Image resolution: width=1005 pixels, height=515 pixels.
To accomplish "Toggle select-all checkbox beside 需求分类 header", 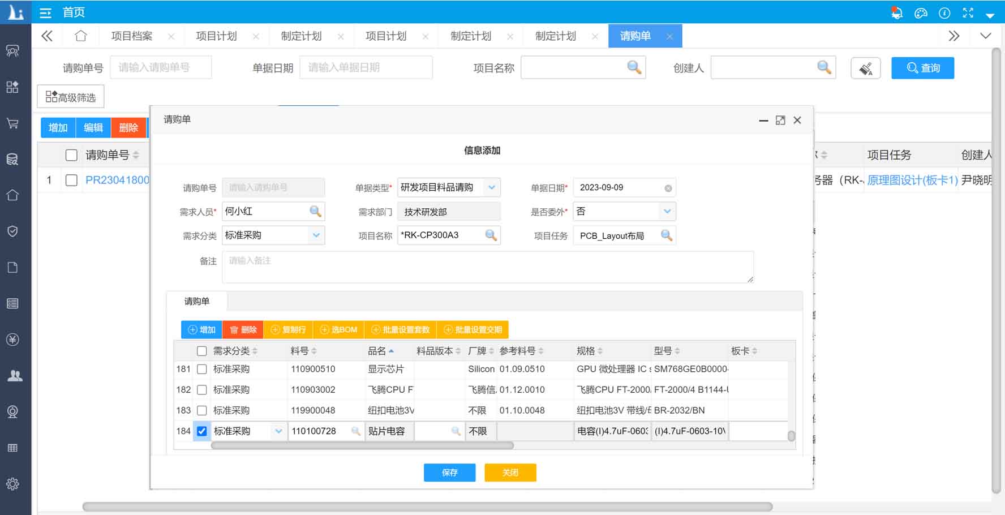I will coord(201,351).
